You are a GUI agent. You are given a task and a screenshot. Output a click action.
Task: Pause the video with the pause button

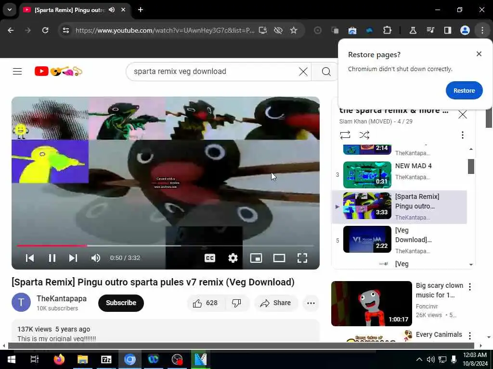(x=52, y=258)
